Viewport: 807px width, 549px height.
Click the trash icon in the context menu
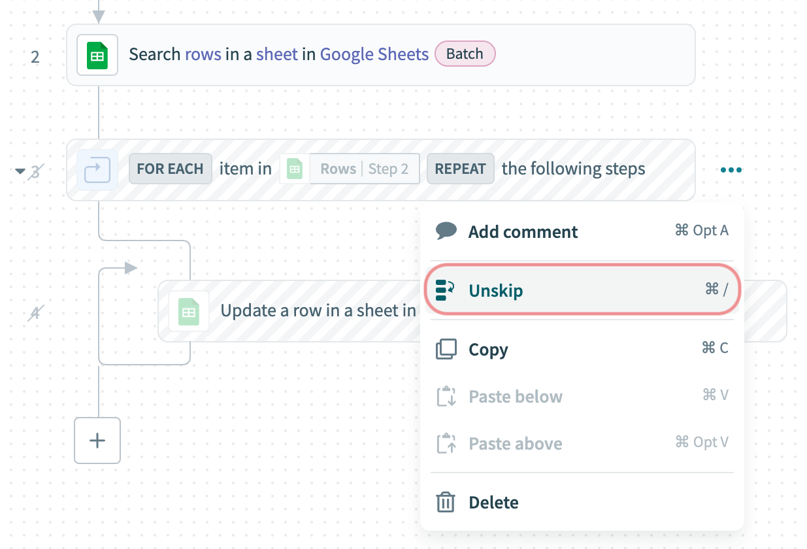click(446, 503)
